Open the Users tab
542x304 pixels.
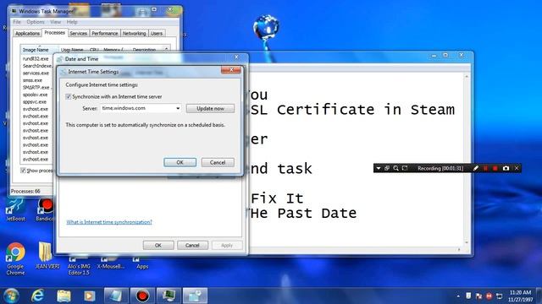(156, 34)
